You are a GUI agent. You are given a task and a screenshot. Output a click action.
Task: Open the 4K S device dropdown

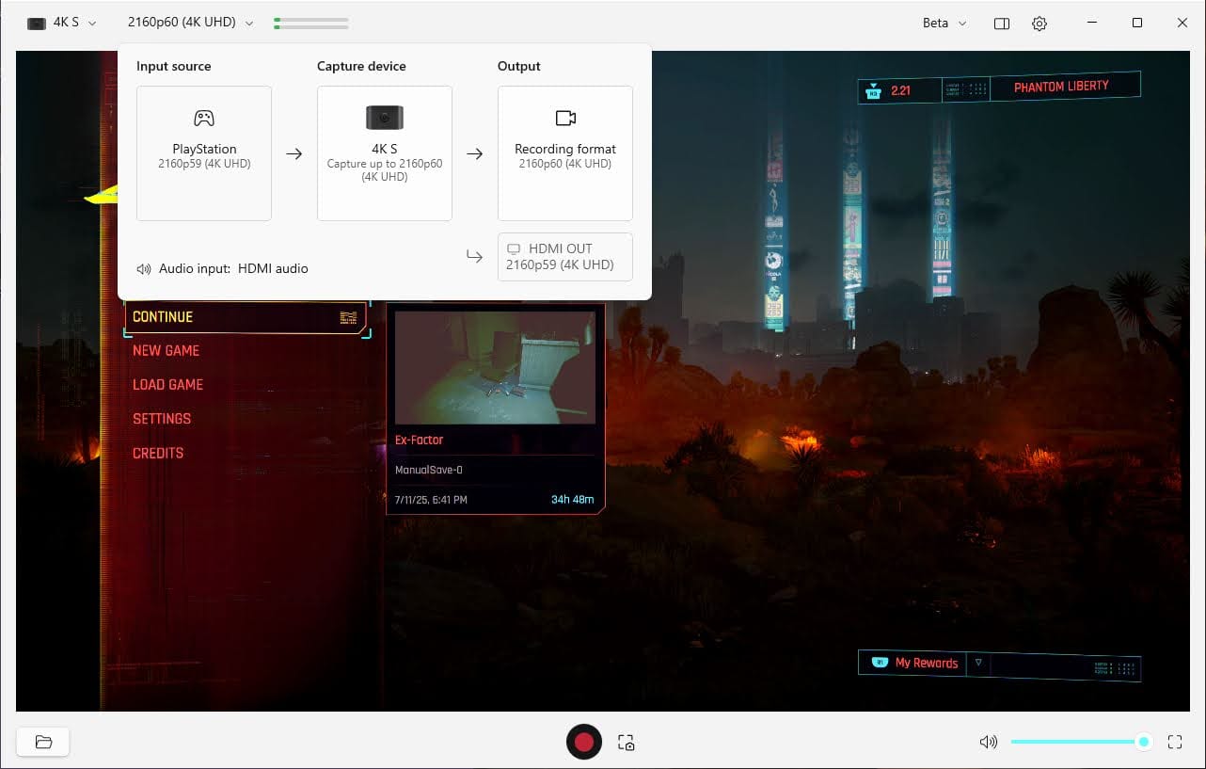point(62,23)
